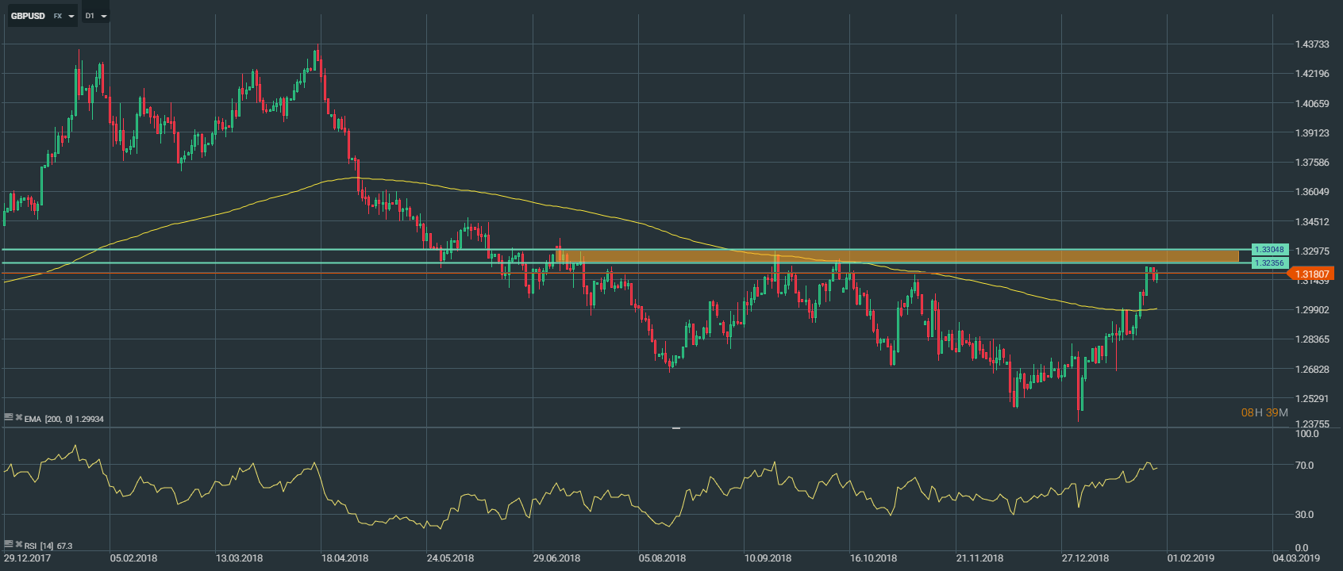Screen dimensions: 1343x571
Task: Click the 10.09.2018 date on time axis
Action: pos(768,558)
